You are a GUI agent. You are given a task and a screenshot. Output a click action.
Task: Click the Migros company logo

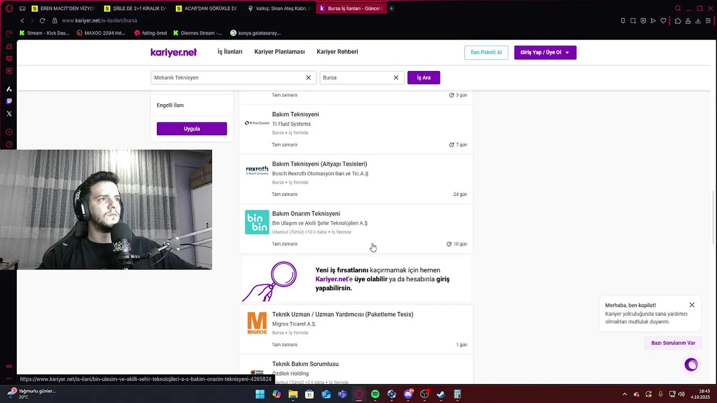pos(257,324)
